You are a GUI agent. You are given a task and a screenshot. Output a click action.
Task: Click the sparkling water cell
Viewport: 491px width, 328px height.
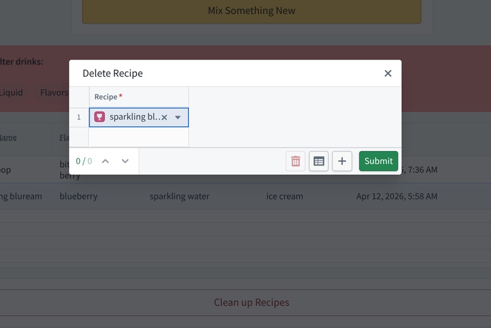(180, 197)
